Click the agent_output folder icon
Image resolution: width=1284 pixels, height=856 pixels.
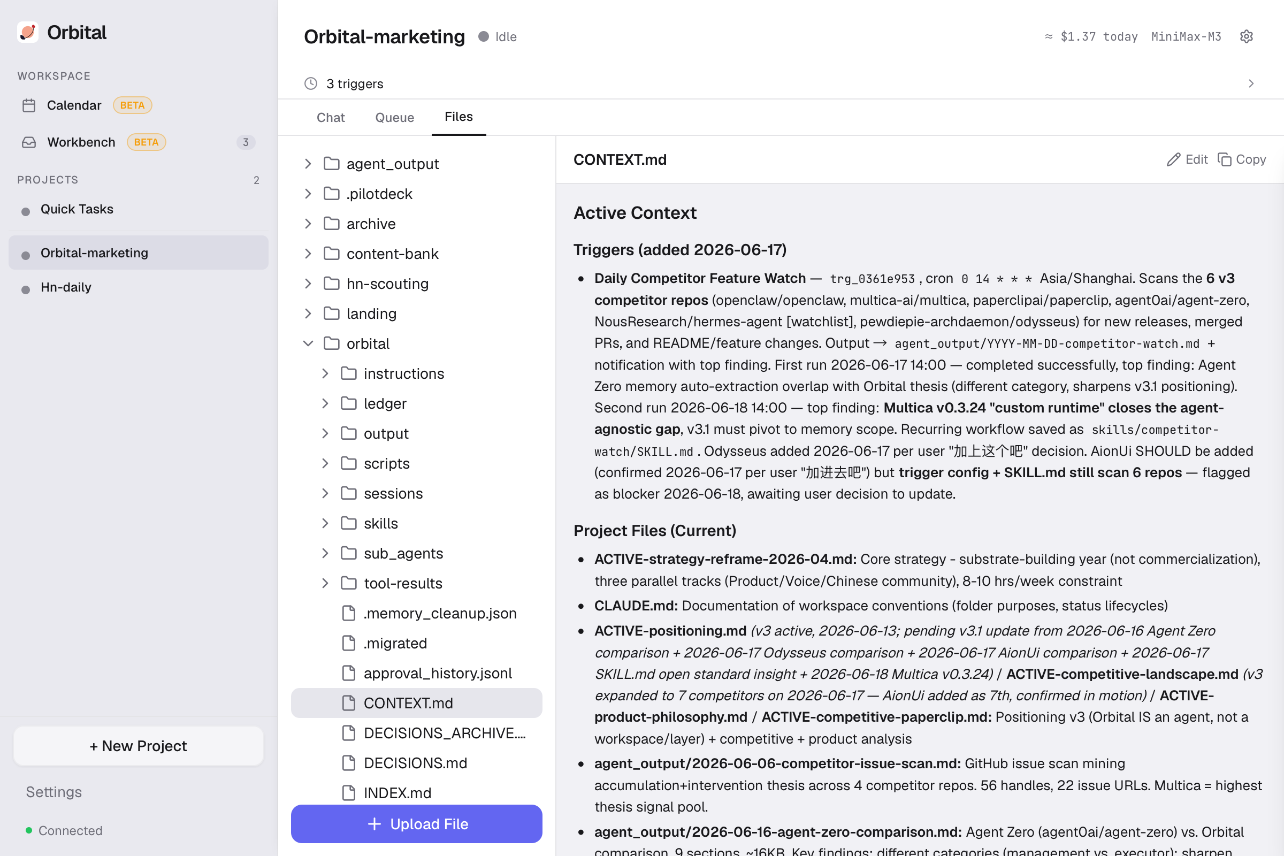coord(331,164)
